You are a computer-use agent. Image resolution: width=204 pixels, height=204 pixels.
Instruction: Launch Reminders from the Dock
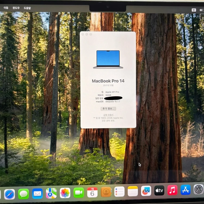click(x=119, y=191)
